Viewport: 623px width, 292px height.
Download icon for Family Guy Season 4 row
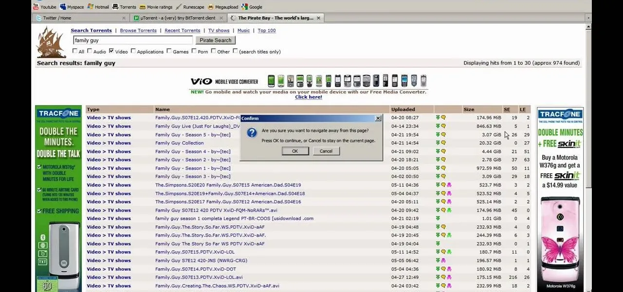[x=438, y=151]
